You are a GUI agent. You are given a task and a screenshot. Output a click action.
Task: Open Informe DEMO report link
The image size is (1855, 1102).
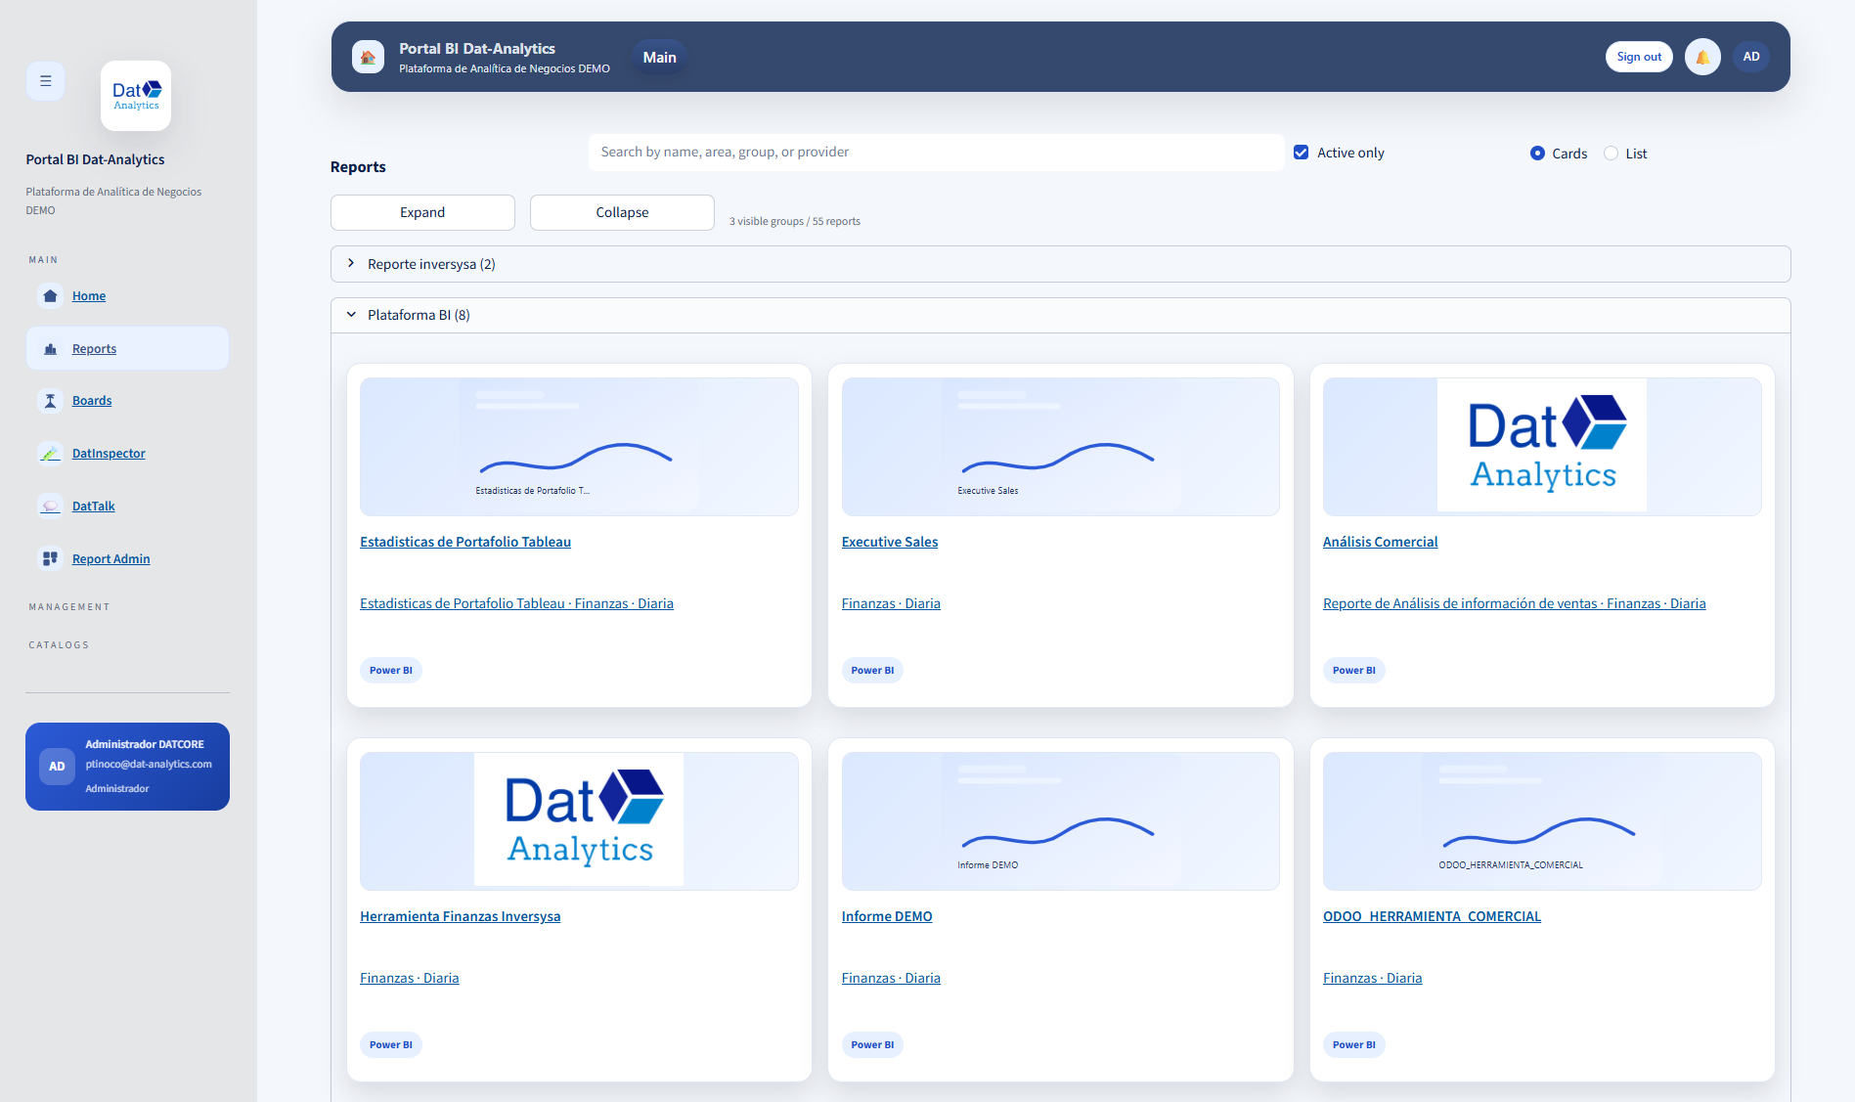tap(887, 916)
